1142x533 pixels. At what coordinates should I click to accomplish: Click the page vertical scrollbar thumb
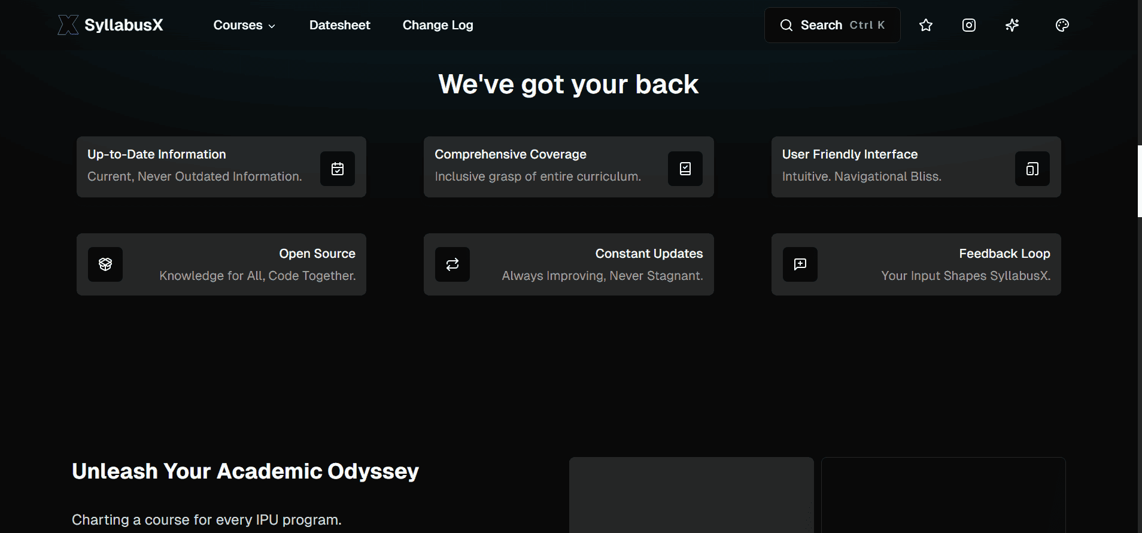pos(1140,181)
